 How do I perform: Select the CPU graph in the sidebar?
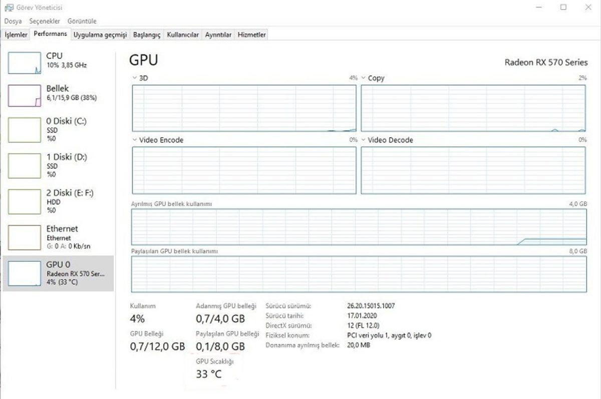24,61
